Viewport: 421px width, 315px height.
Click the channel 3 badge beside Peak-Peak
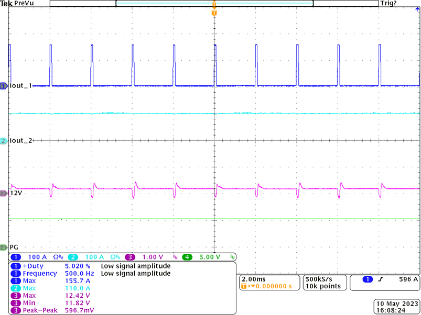16,310
